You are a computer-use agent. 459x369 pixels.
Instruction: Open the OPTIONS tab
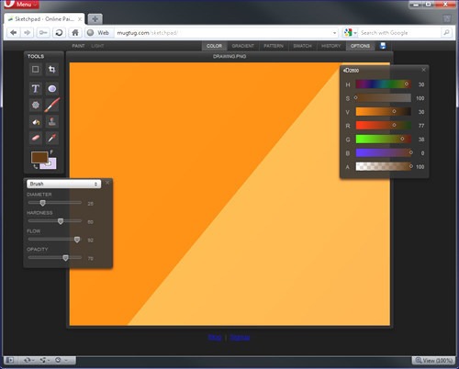pos(360,46)
